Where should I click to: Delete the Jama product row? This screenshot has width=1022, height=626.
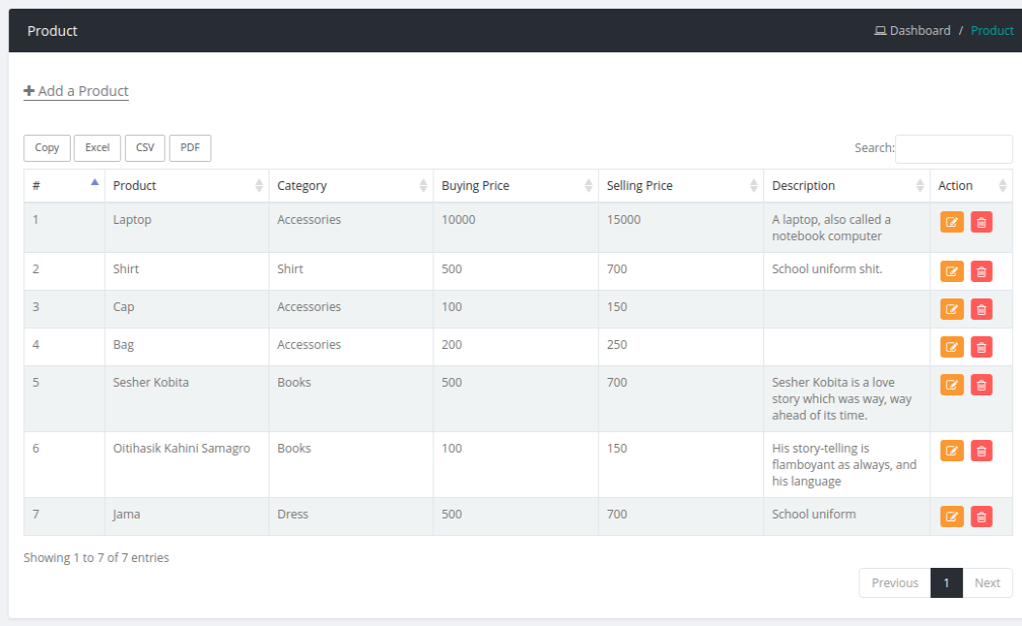[x=981, y=517]
